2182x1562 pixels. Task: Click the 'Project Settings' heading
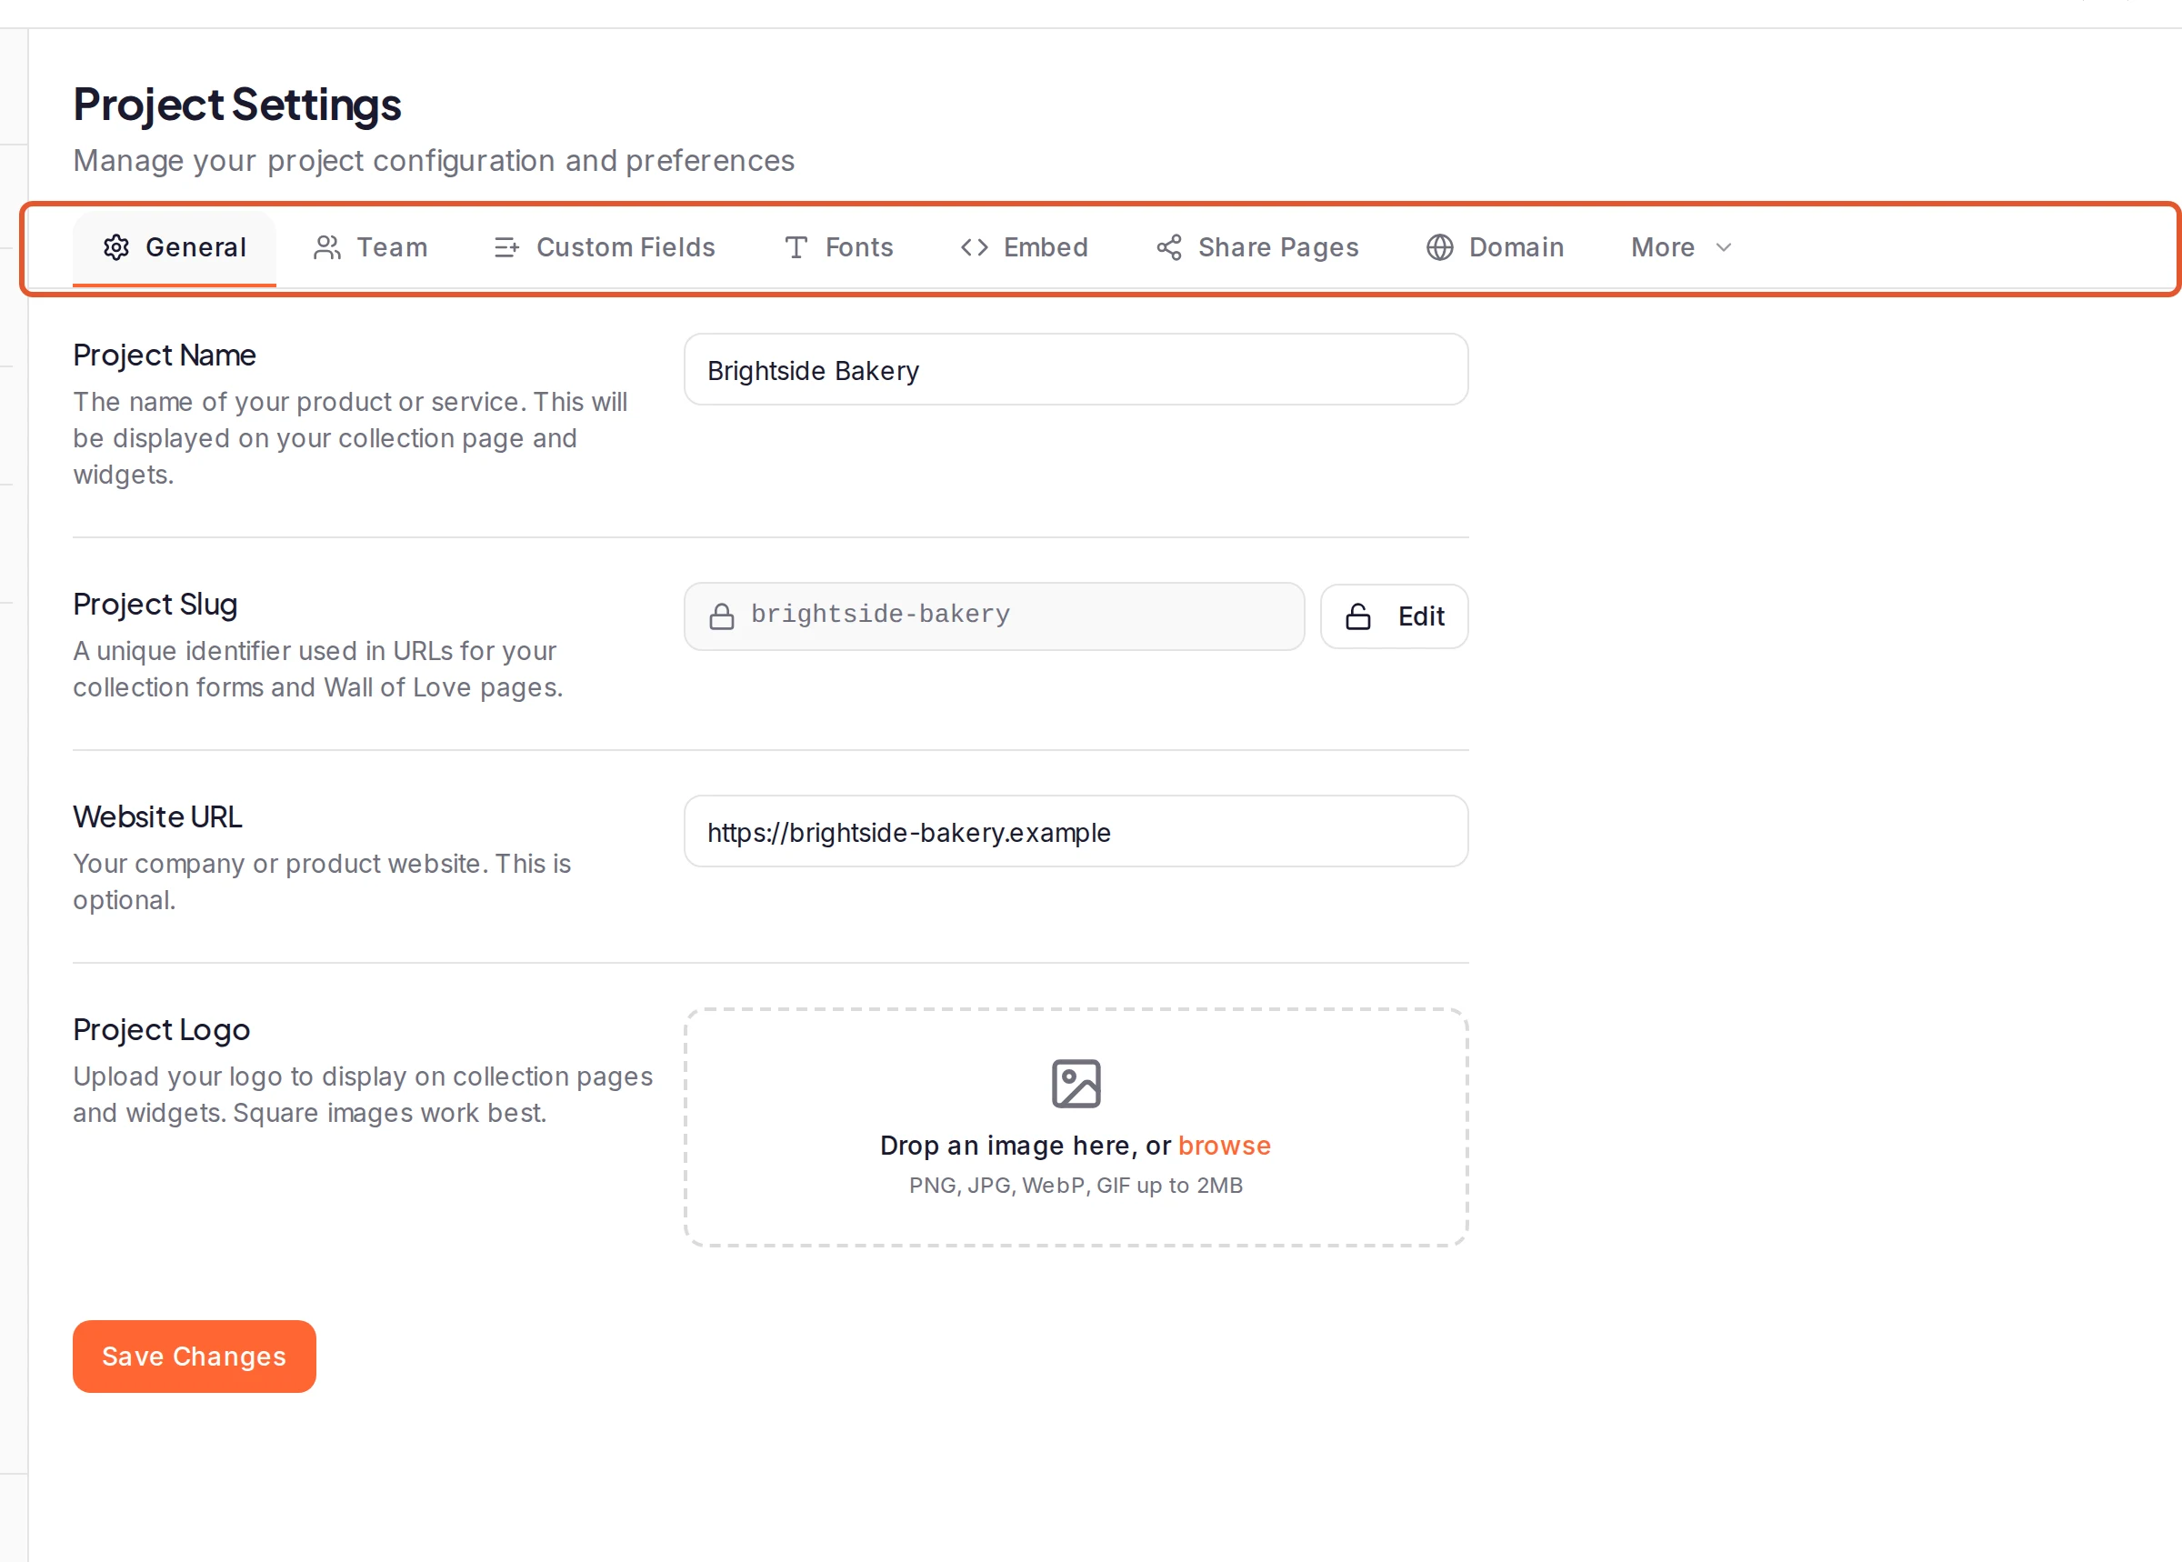[x=237, y=105]
